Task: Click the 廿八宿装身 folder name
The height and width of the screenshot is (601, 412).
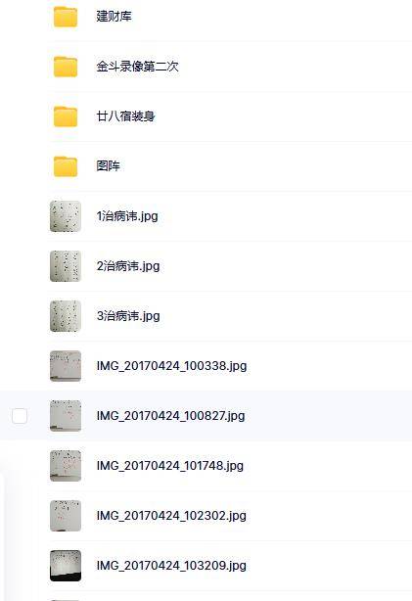Action: pos(125,116)
